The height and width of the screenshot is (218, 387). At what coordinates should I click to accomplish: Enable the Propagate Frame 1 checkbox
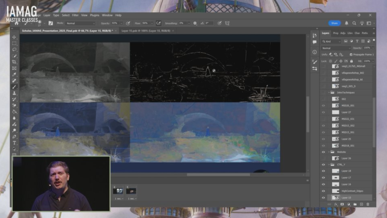point(351,54)
